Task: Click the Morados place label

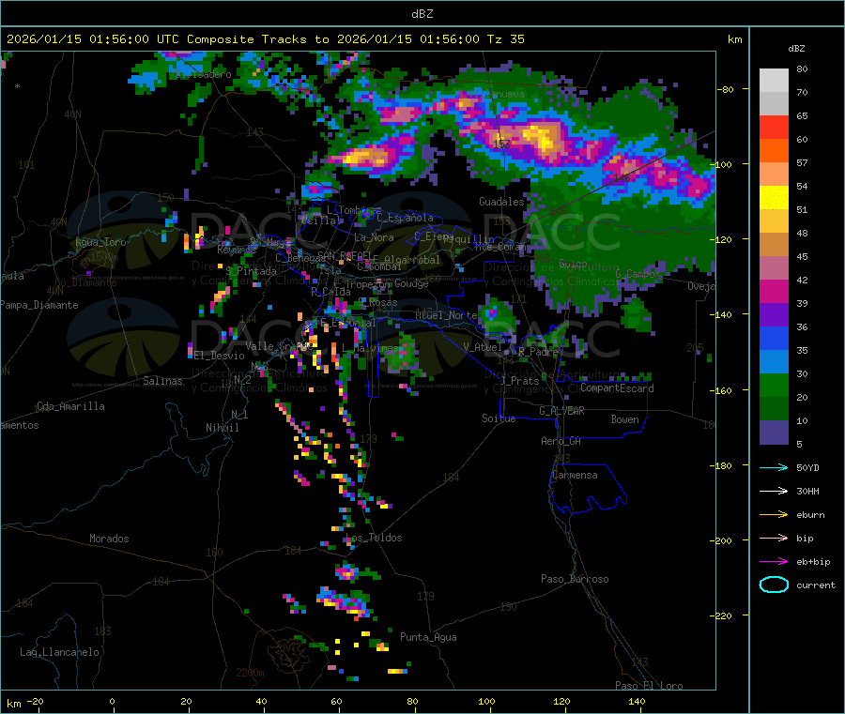Action: (109, 539)
